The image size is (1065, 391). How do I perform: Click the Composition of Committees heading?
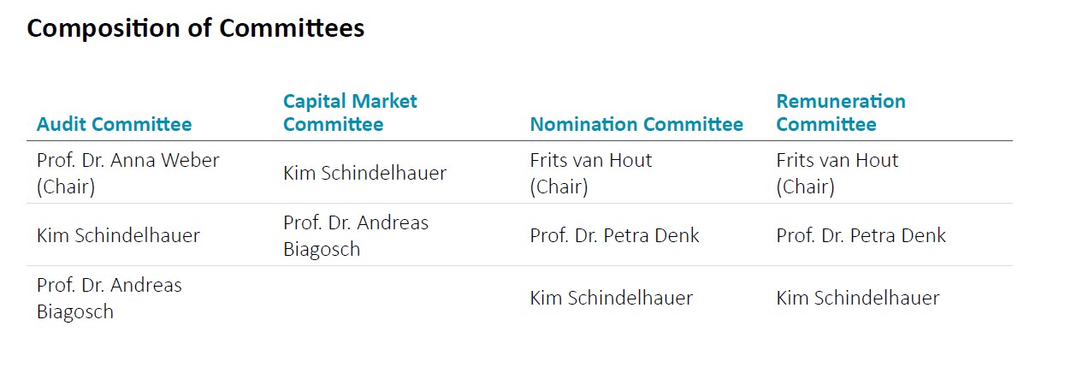(195, 28)
